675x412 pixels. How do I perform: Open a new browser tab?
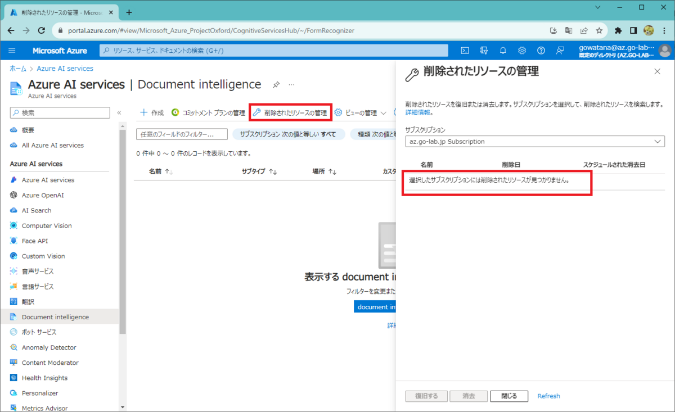click(129, 12)
